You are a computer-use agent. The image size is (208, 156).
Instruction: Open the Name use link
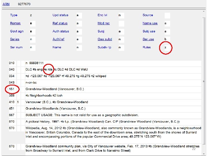click(x=150, y=23)
